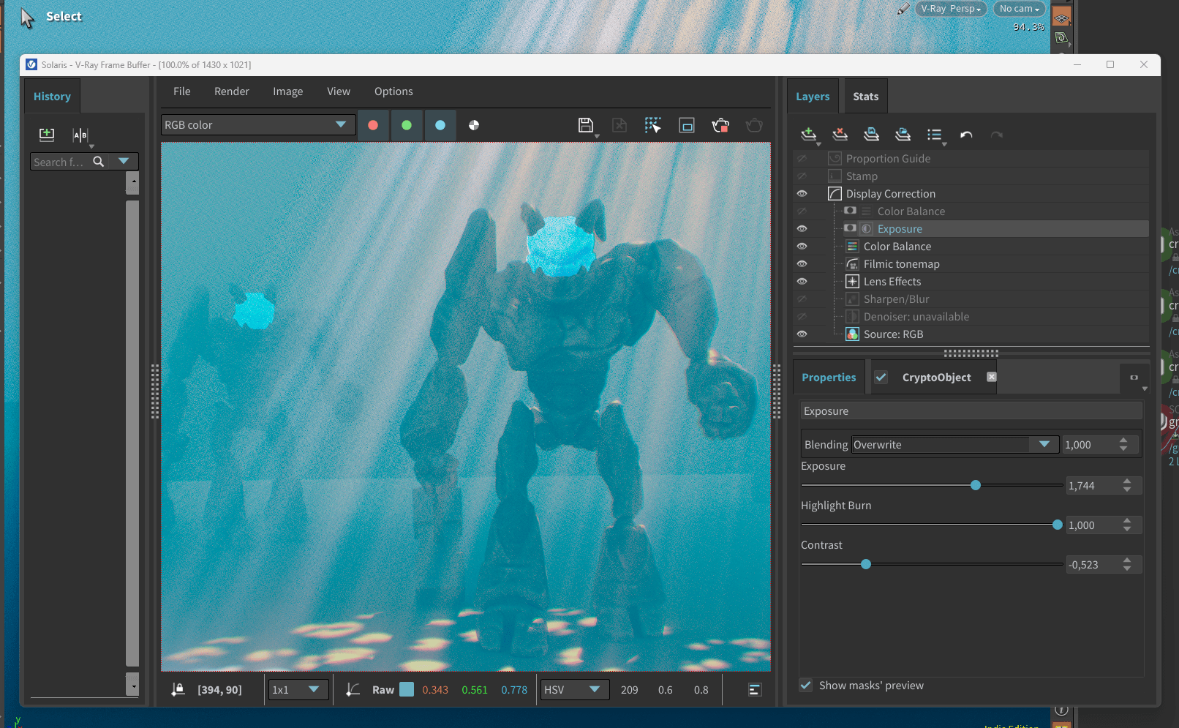The width and height of the screenshot is (1179, 728).
Task: Select the Exposure layer in the tree
Action: click(900, 228)
